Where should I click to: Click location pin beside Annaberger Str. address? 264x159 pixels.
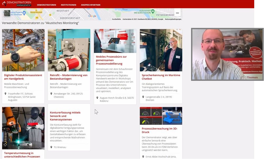tap(51, 93)
